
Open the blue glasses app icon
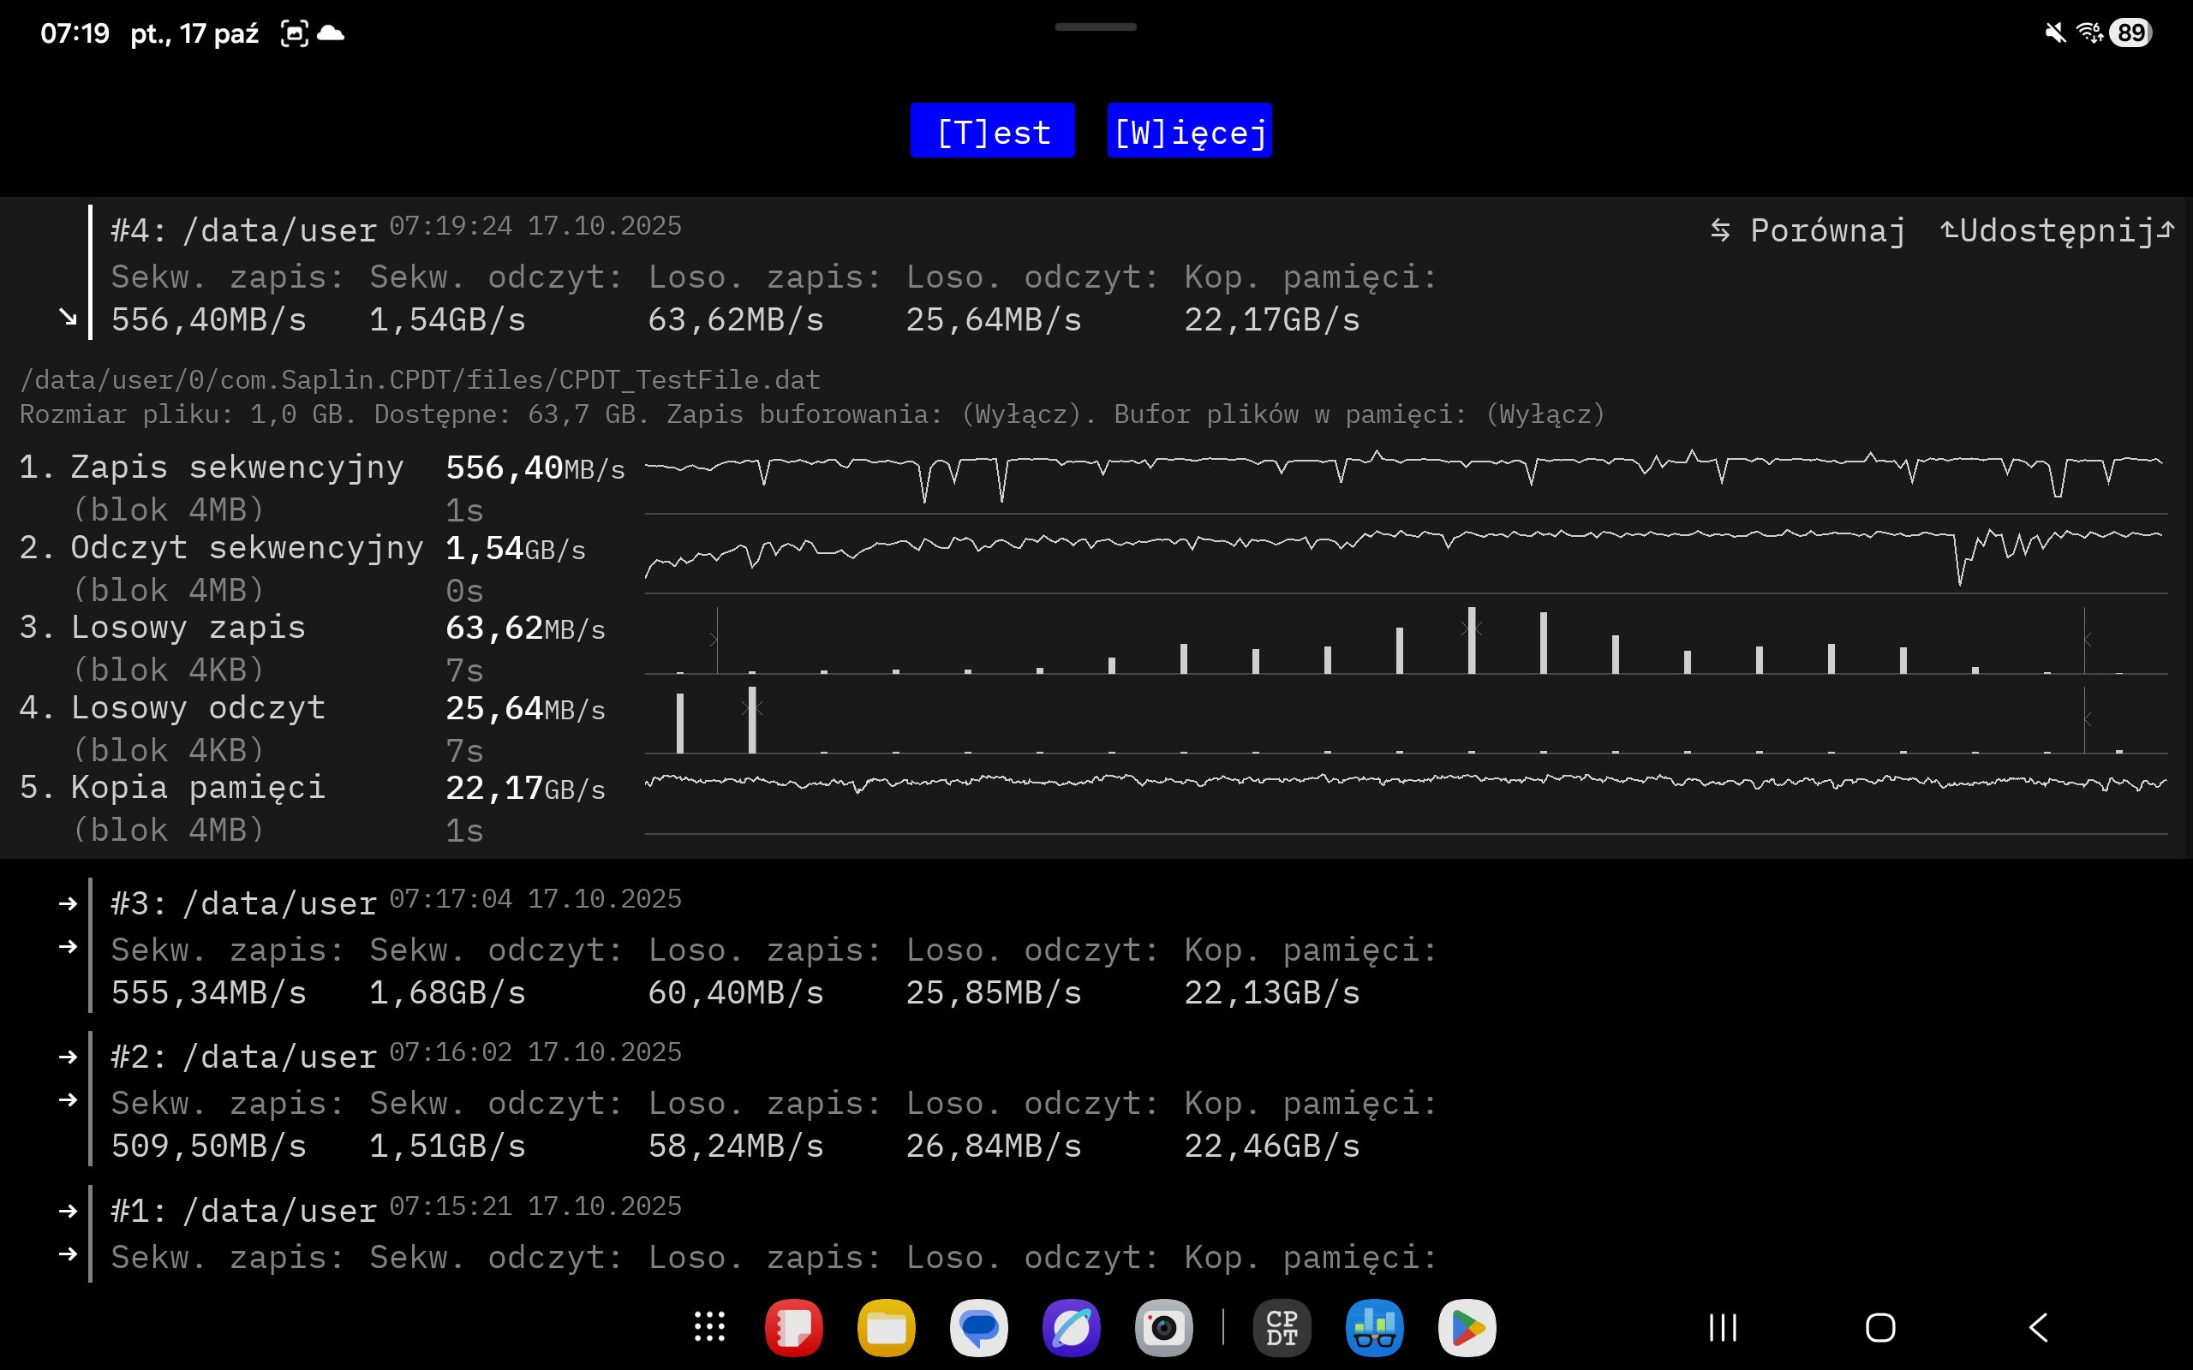click(x=1375, y=1328)
